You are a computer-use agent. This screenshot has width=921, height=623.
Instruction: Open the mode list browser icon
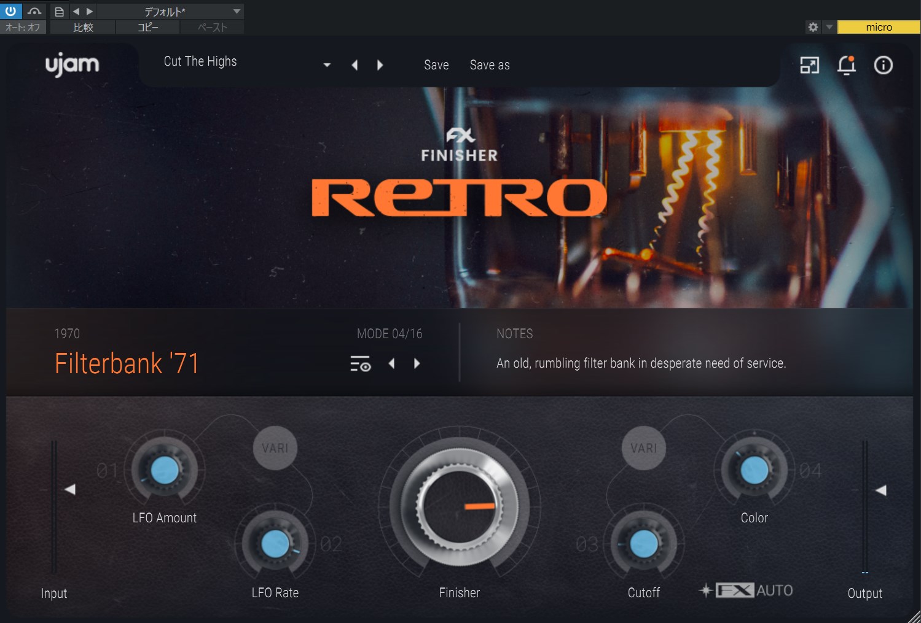click(361, 364)
